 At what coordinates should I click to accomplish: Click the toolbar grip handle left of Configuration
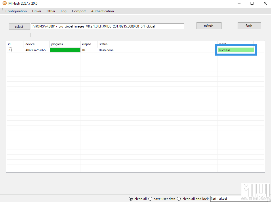coord(2,11)
